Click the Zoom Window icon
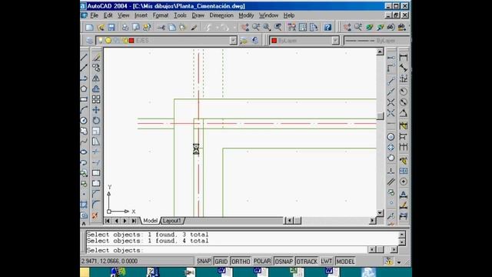 point(267,28)
